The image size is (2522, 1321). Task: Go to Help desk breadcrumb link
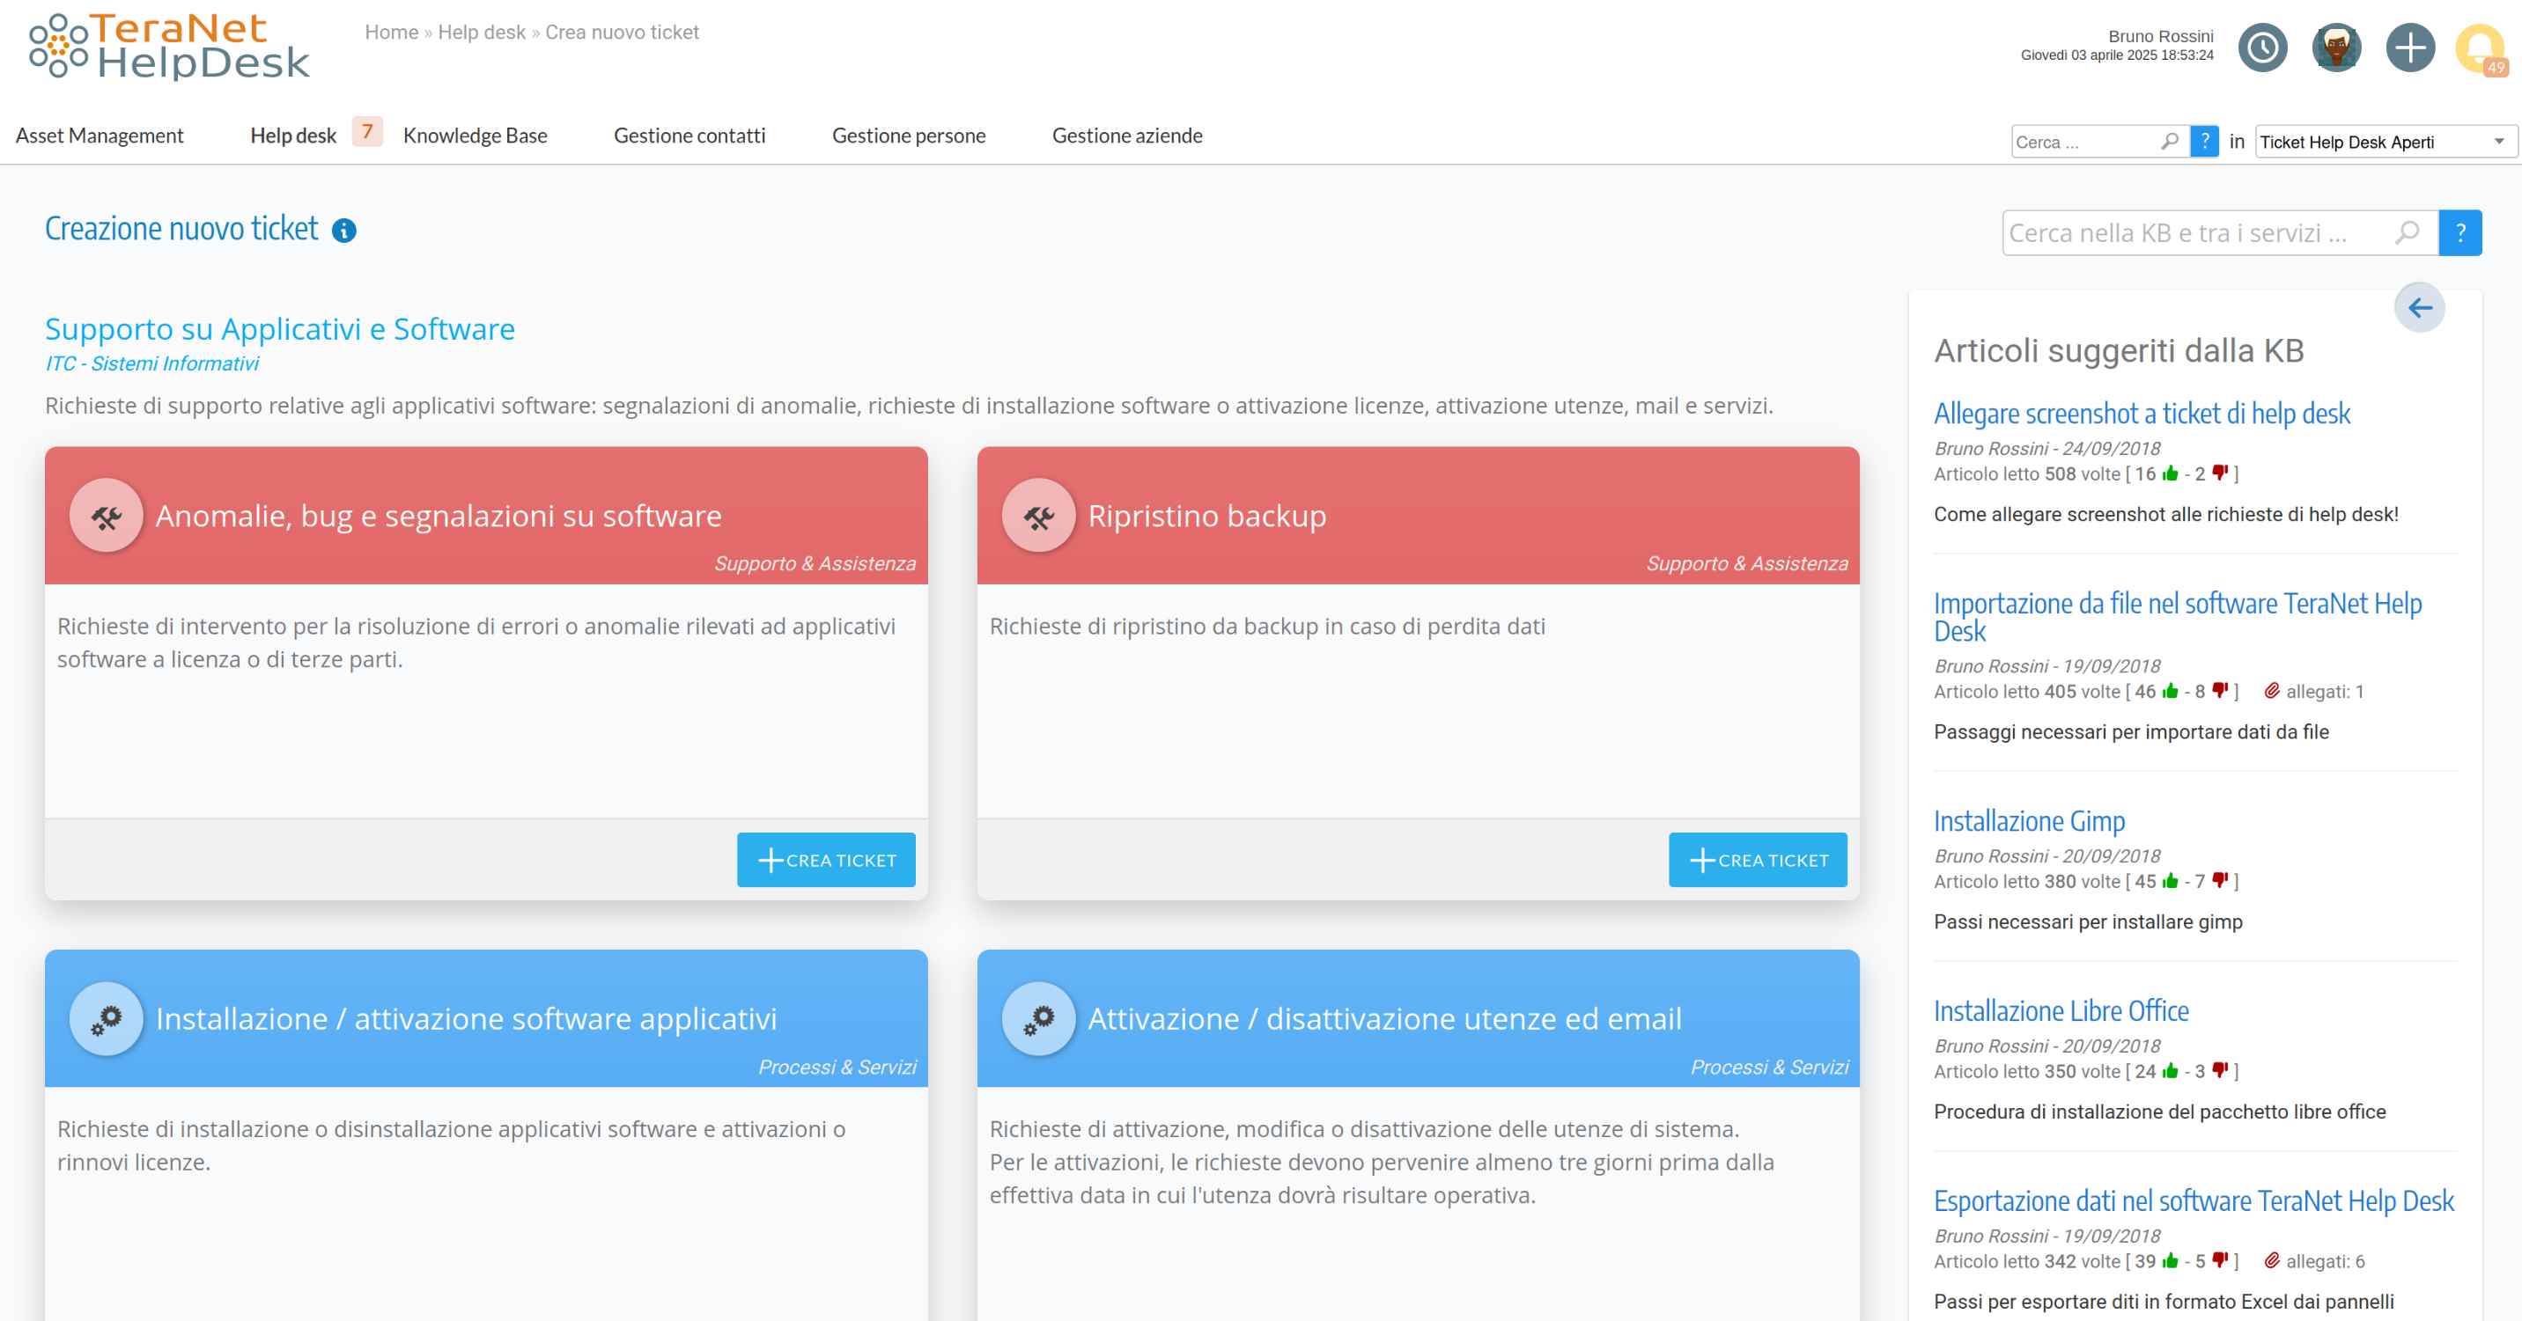pyautogui.click(x=482, y=33)
